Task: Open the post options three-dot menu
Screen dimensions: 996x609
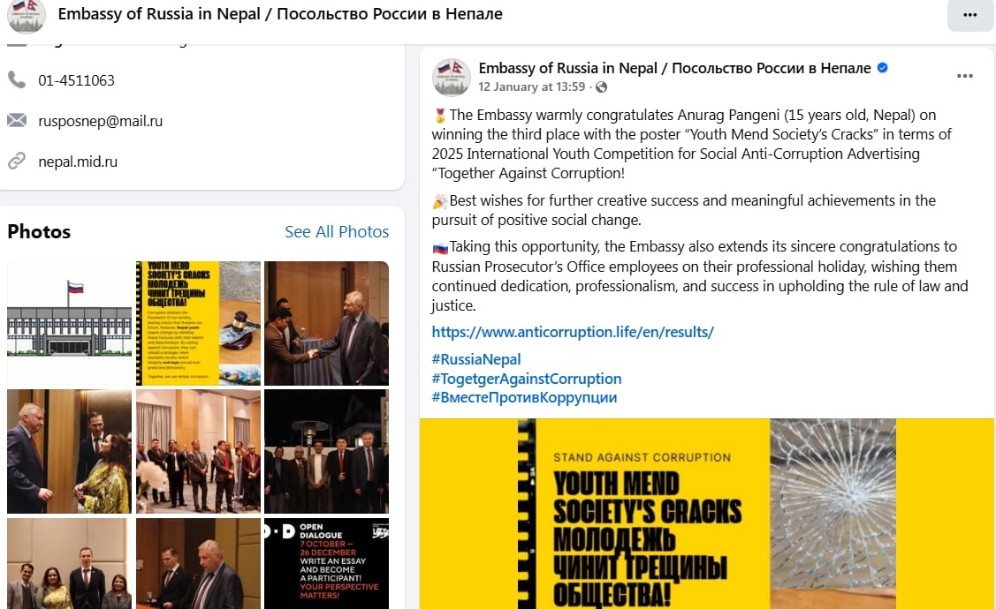Action: (964, 76)
